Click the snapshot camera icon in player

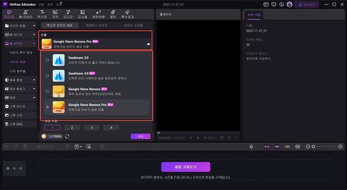coord(222,138)
